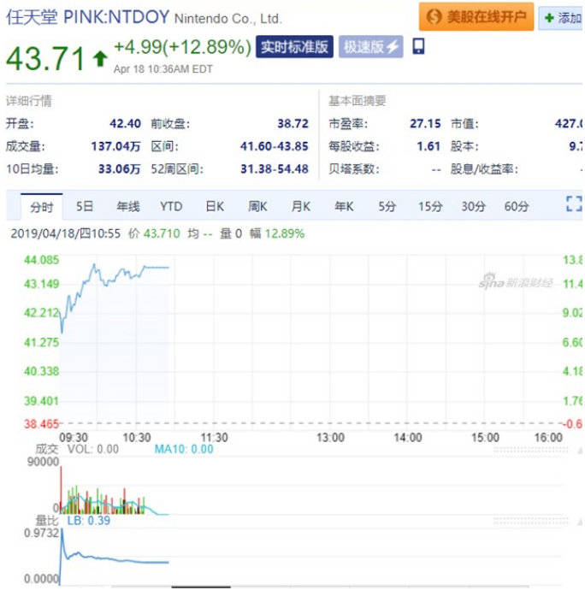The height and width of the screenshot is (596, 585).
Task: Click the +4.99(+12.89%) change value
Action: click(x=182, y=48)
